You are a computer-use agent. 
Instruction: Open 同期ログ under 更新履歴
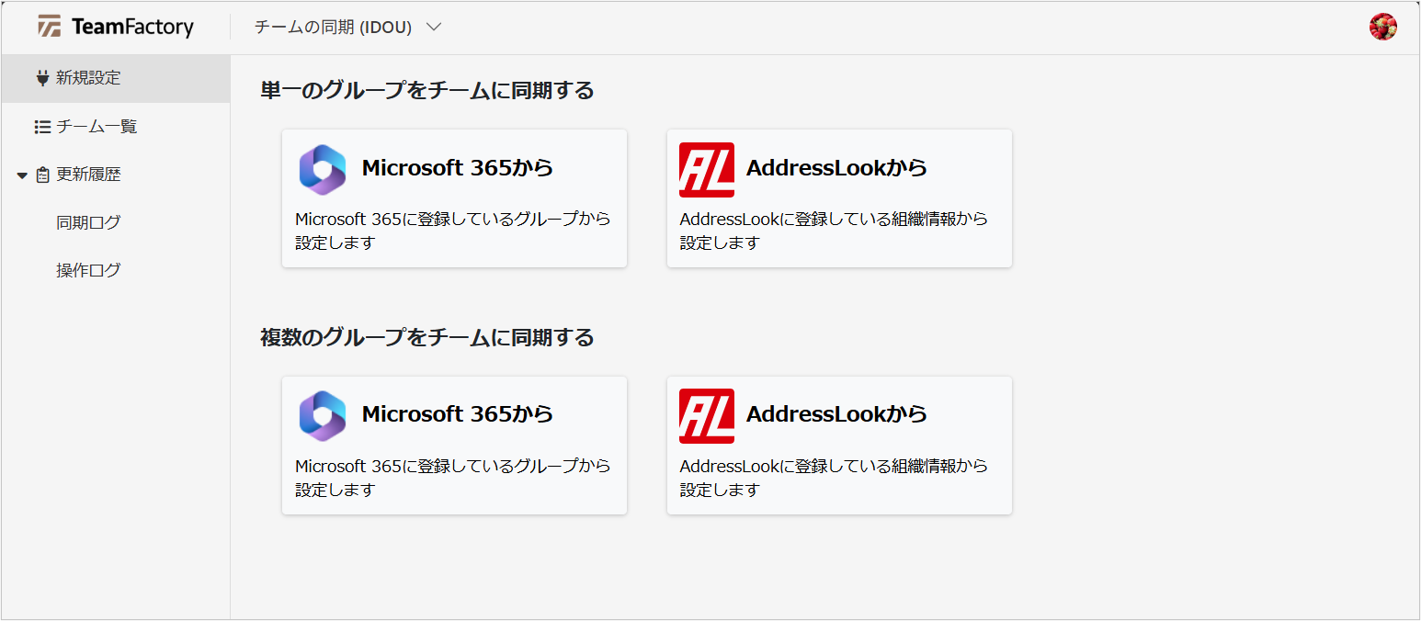[x=88, y=222]
